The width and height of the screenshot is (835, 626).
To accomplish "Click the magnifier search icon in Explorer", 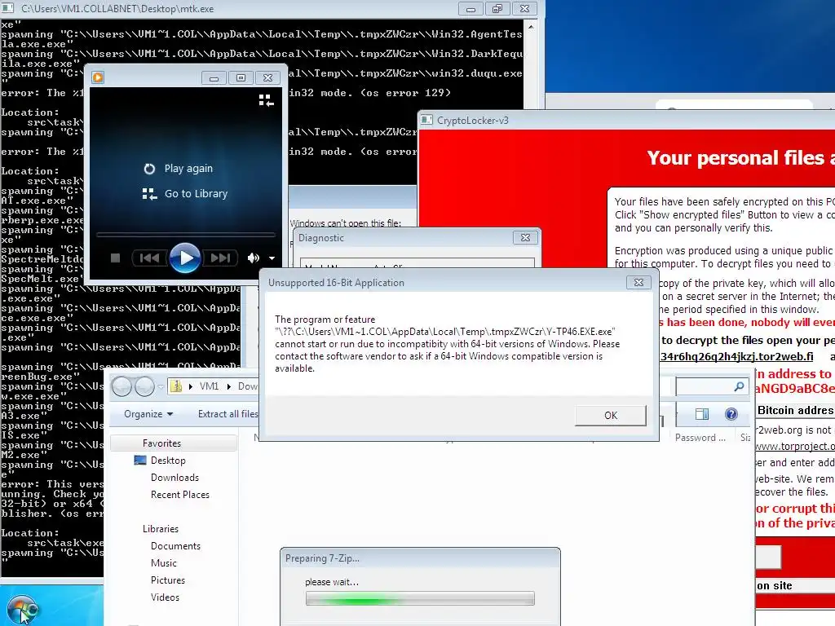I will tap(739, 387).
